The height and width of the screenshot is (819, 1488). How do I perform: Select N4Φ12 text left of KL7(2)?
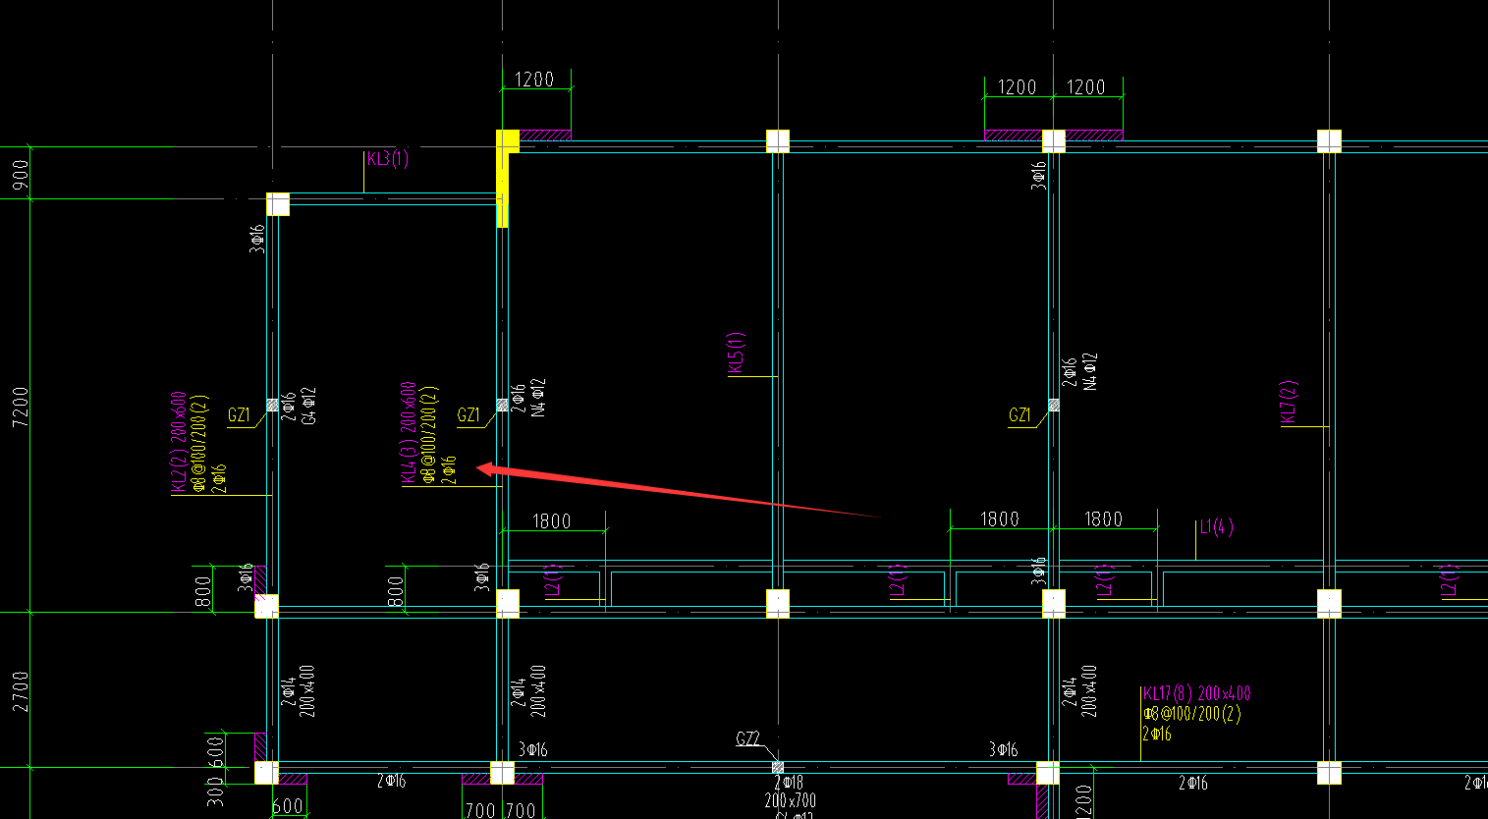point(1090,371)
